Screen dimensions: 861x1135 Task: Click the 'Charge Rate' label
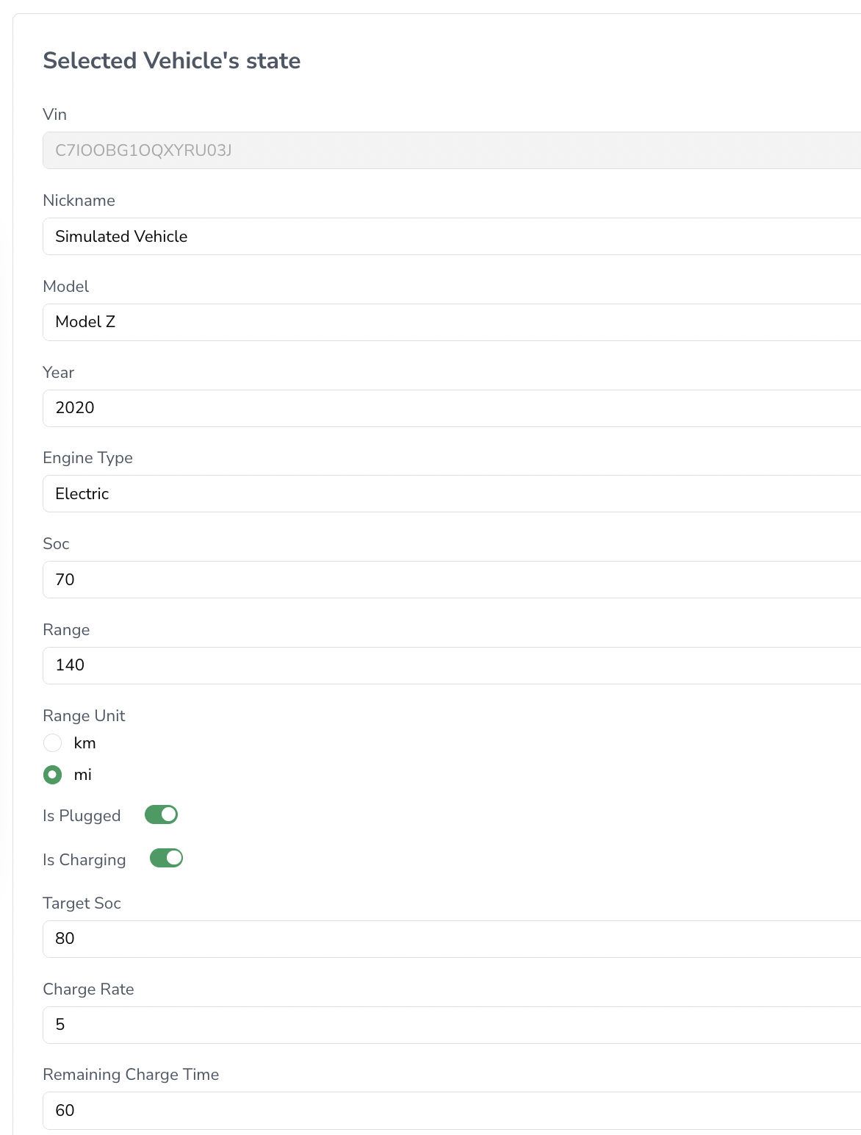pyautogui.click(x=89, y=989)
